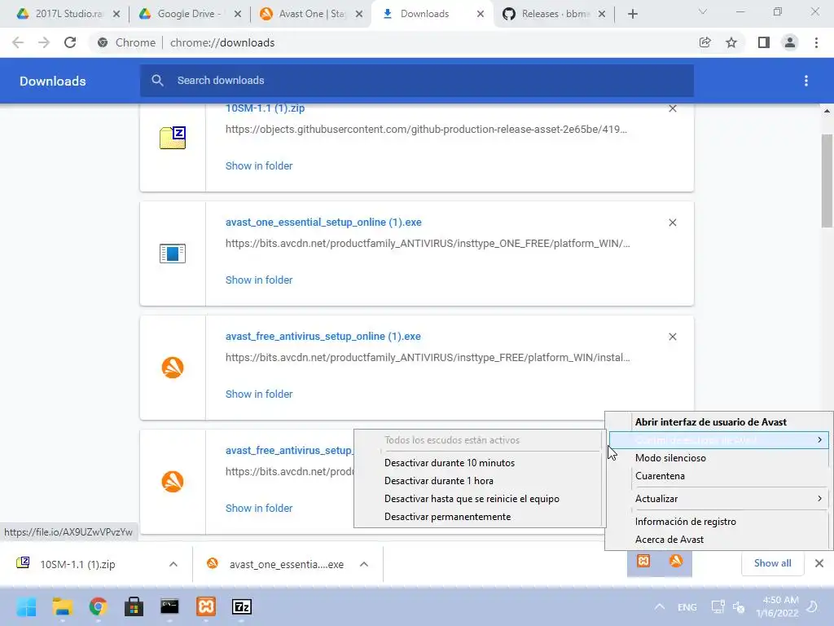The width and height of the screenshot is (834, 626).
Task: Select Información de registro
Action: click(686, 522)
